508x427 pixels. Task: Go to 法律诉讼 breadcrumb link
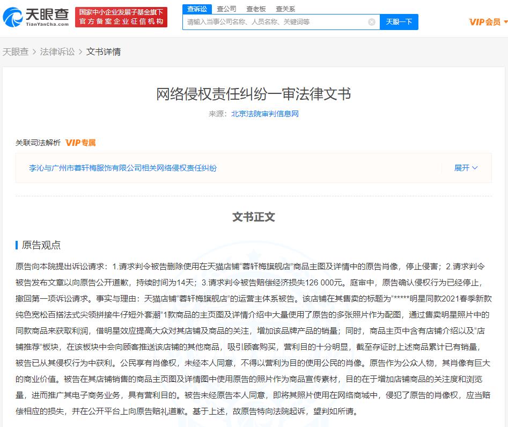point(57,52)
